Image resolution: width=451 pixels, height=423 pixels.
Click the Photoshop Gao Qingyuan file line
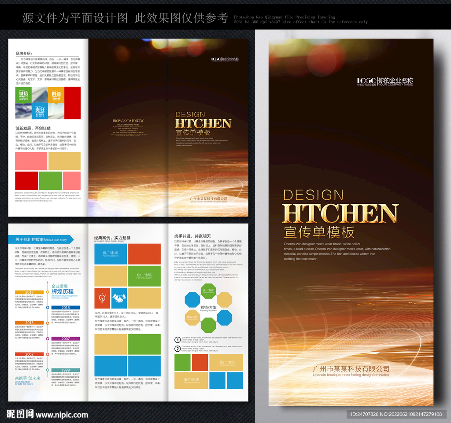285,17
